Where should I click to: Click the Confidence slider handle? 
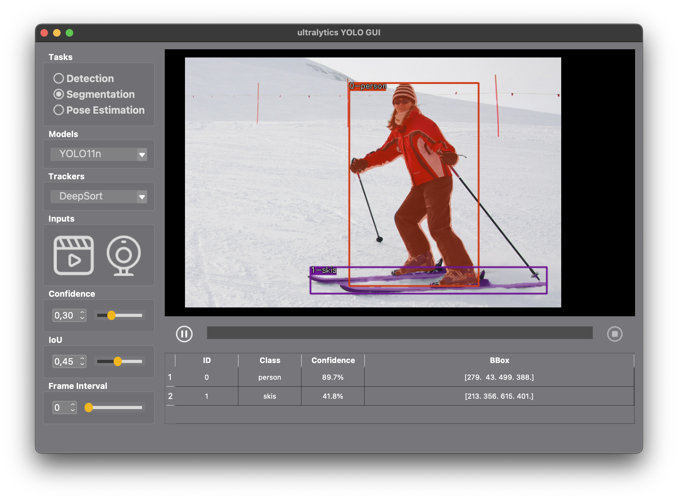pos(111,315)
